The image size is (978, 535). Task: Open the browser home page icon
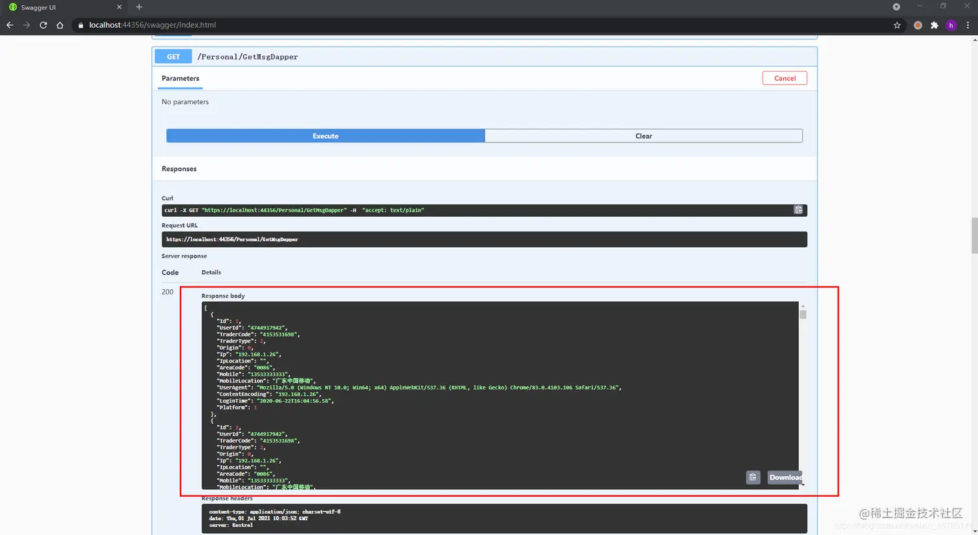[60, 25]
